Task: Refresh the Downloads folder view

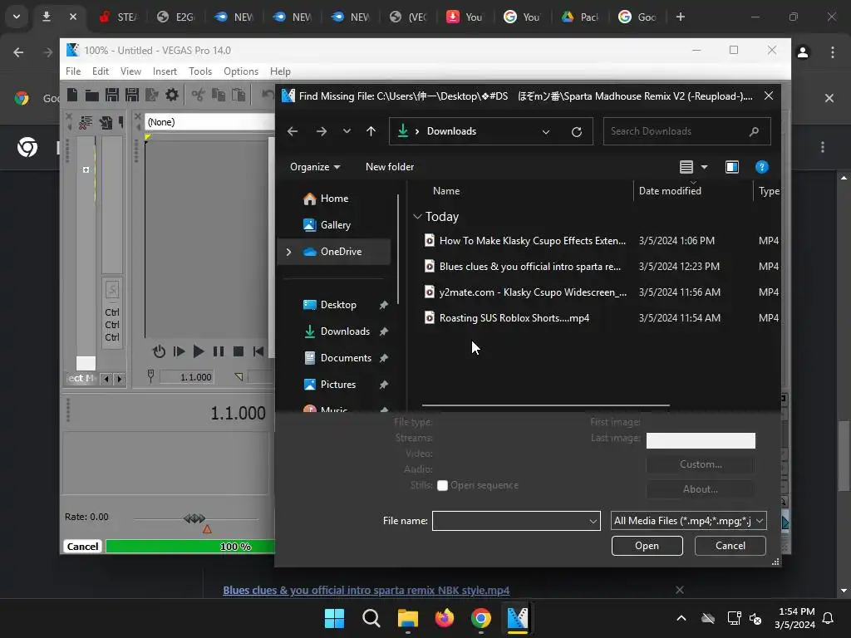Action: pyautogui.click(x=577, y=132)
